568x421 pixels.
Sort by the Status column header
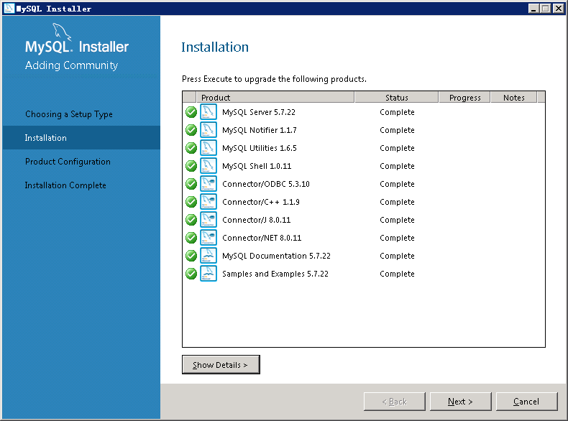(396, 98)
